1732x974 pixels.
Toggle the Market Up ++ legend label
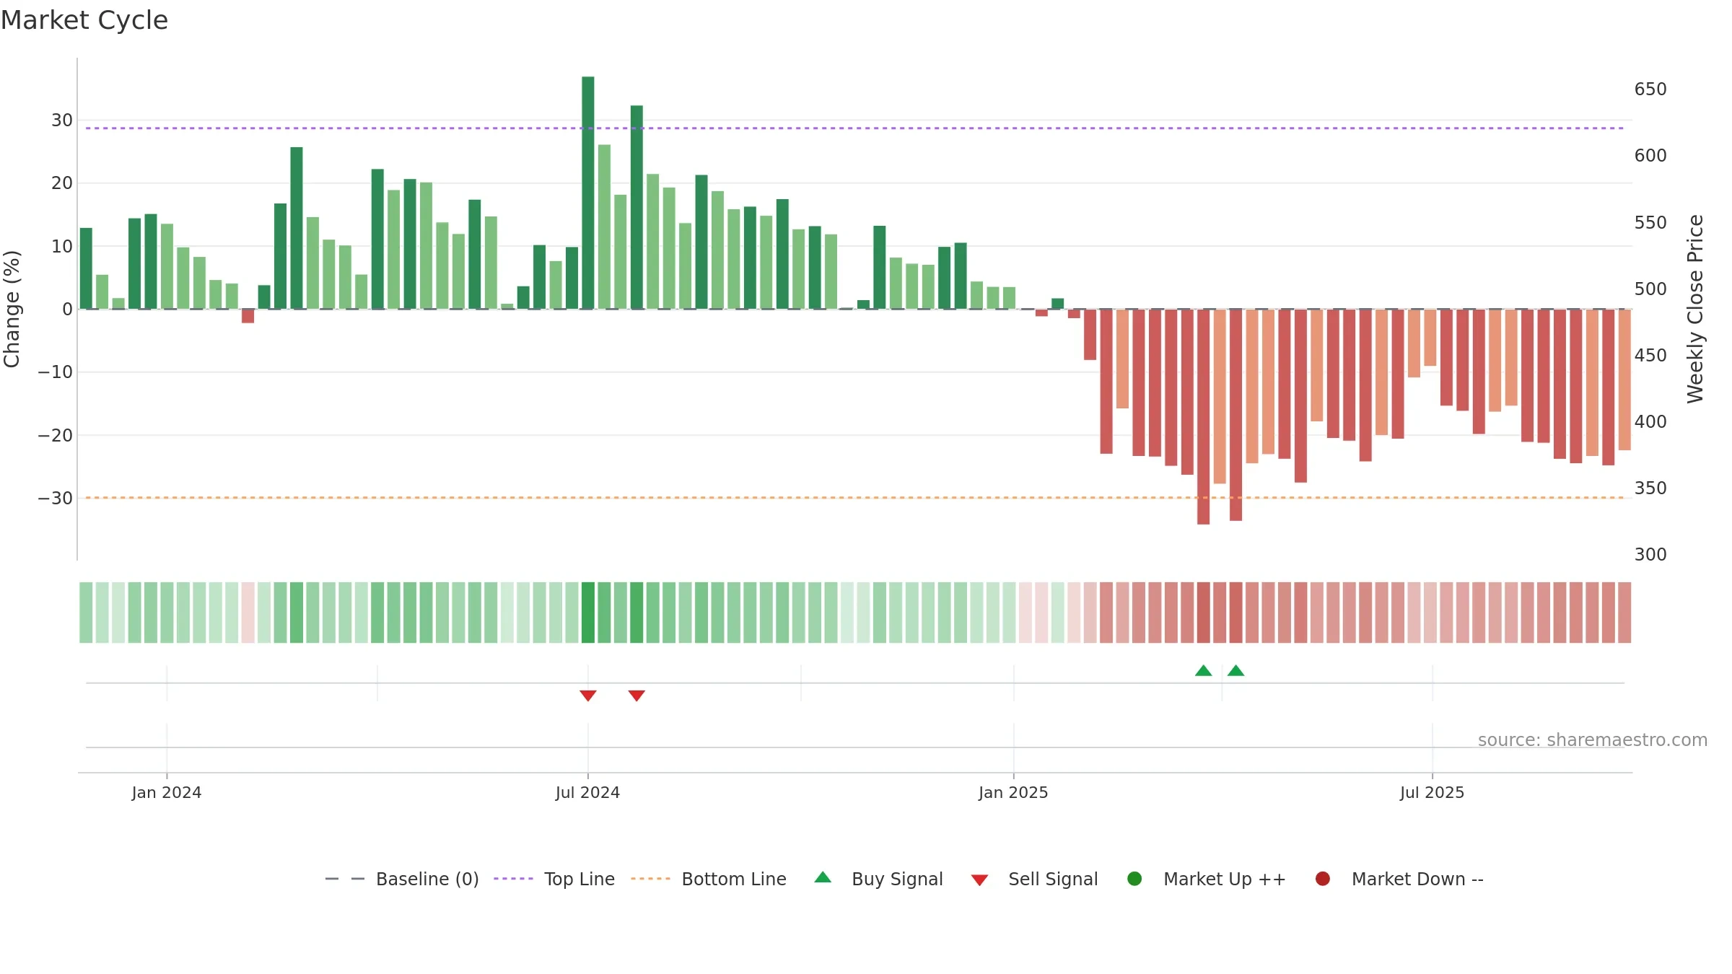tap(1225, 879)
